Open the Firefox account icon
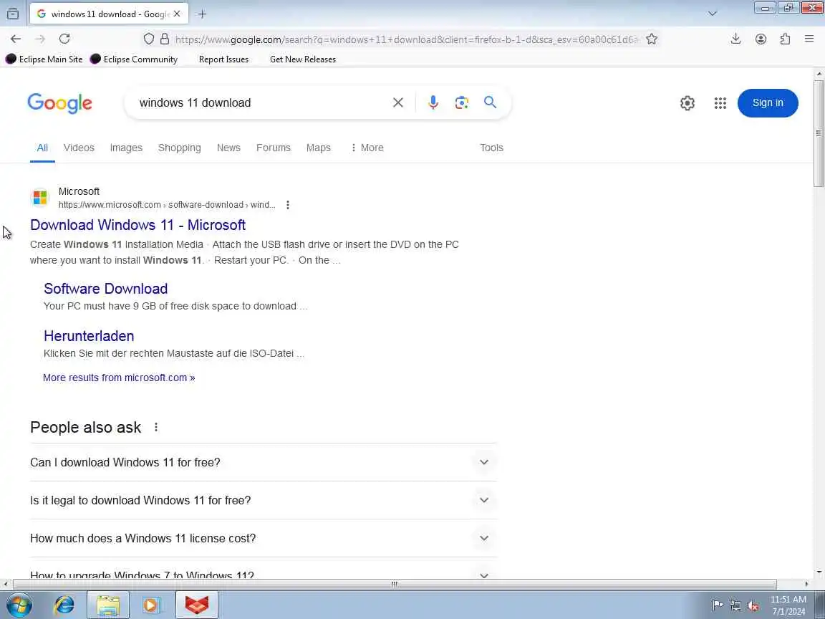 tap(761, 39)
